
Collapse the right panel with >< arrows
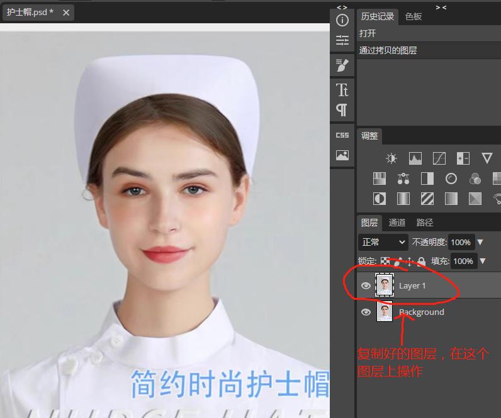pos(441,8)
